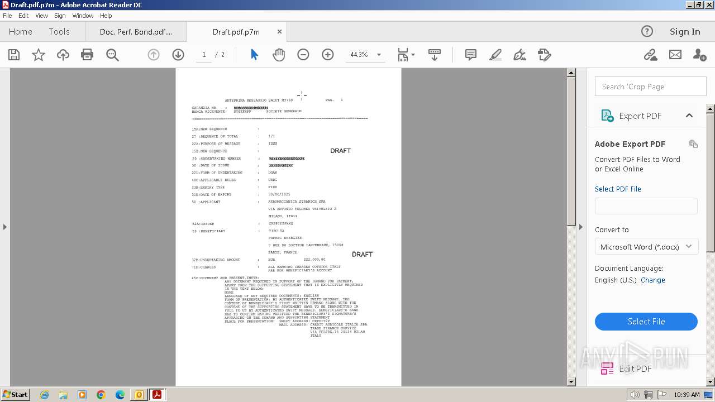Click the document vertical scrollbar thumb
This screenshot has width=715, height=402.
pos(571,151)
